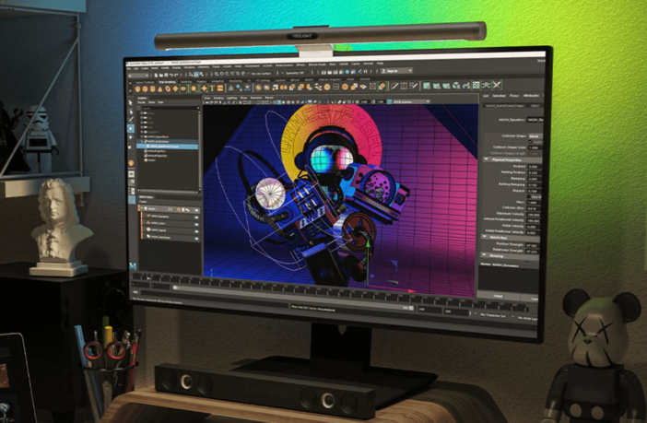Create a polygon cube from the shelf
The image size is (647, 423).
click(x=145, y=88)
